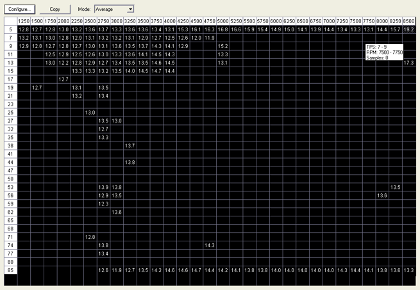Click the 16.8 cell in row 5
The width and height of the screenshot is (420, 290).
click(x=223, y=30)
